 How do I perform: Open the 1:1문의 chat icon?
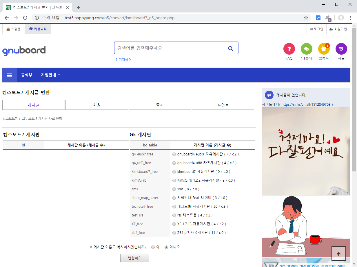306,49
